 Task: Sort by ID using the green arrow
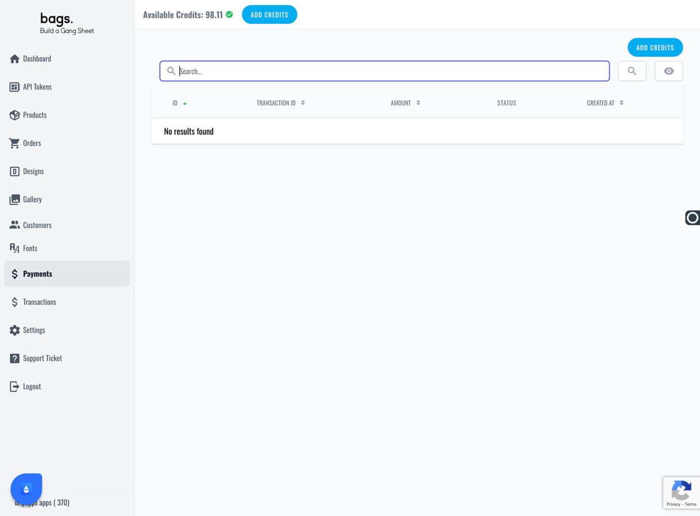[185, 104]
